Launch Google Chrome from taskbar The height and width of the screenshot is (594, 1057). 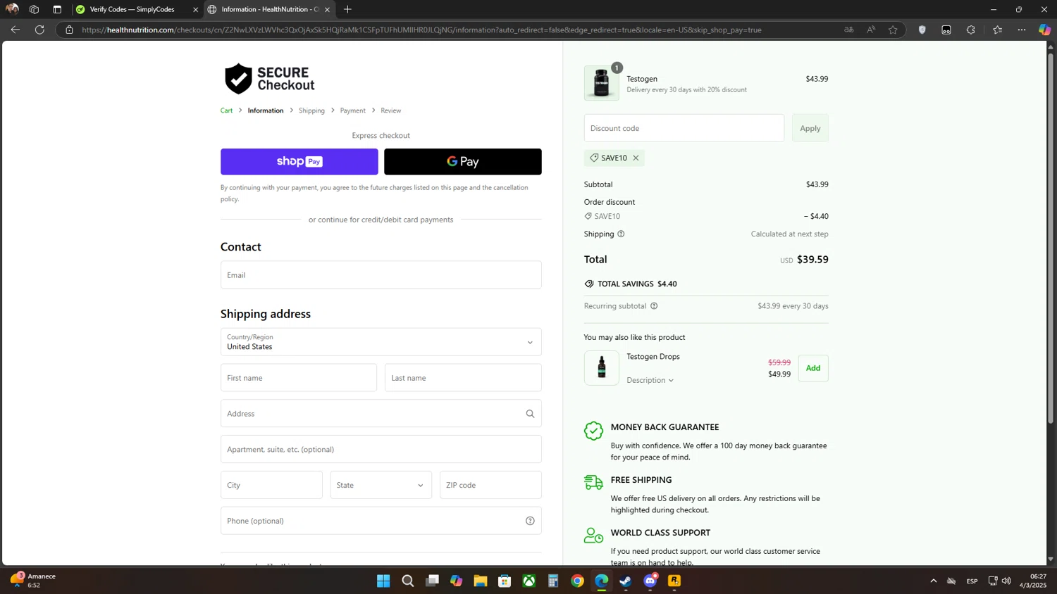[577, 581]
